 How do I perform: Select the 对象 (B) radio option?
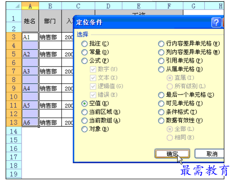point(84,129)
